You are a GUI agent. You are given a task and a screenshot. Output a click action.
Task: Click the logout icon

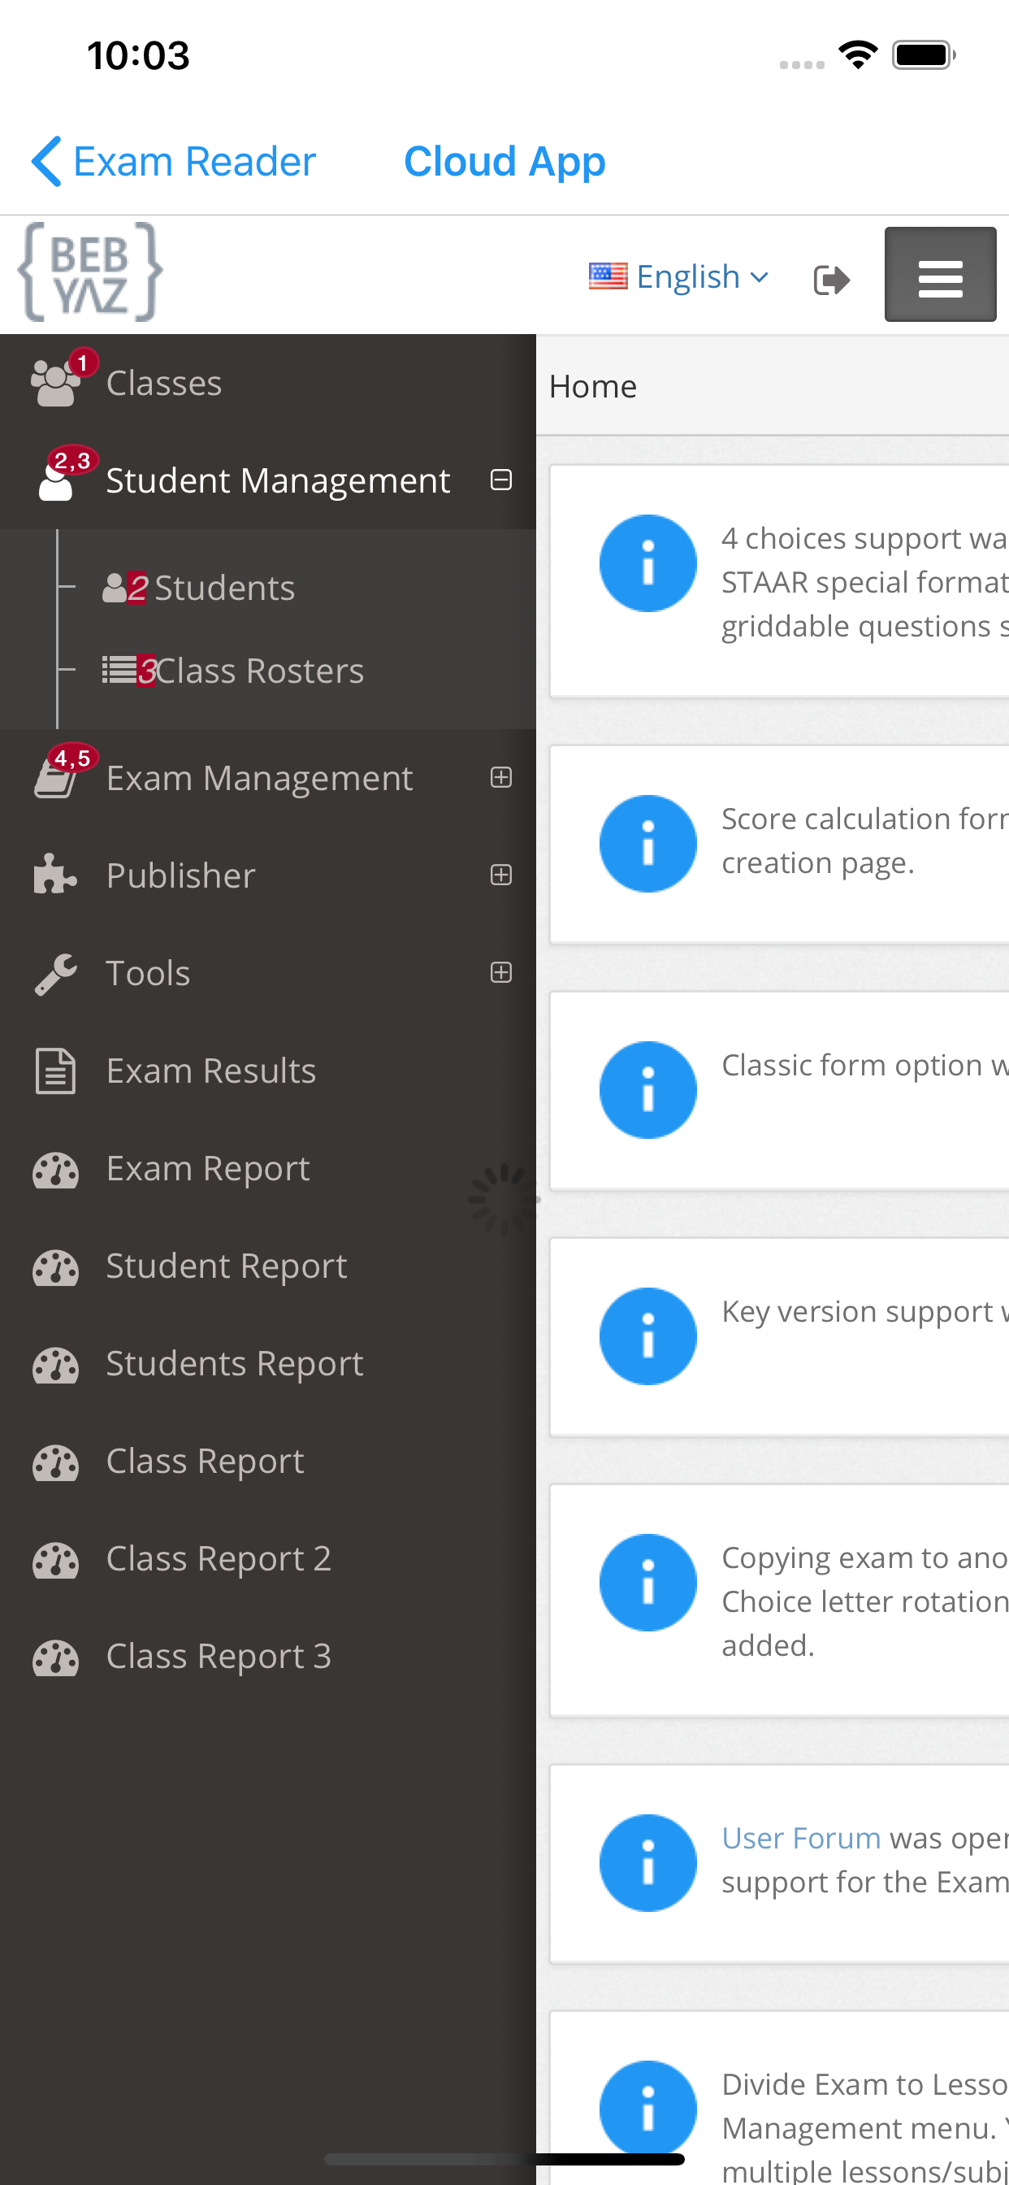(x=831, y=279)
